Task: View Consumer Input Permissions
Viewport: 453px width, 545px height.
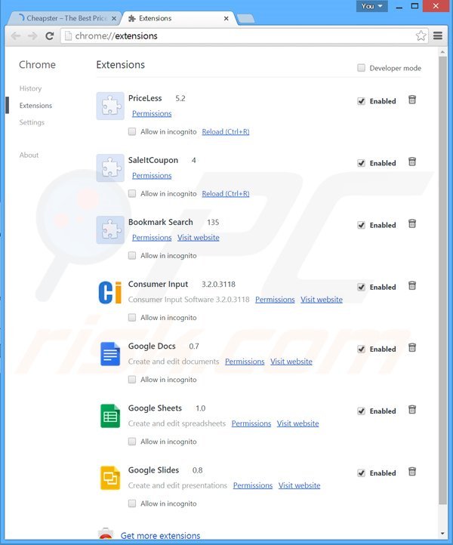Action: tap(275, 300)
